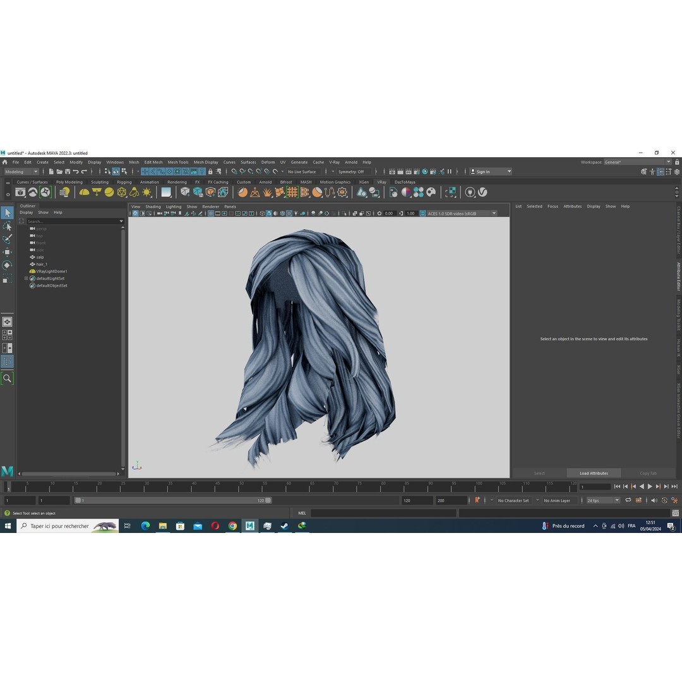Viewport: 682px width, 682px height.
Task: Activate the Lasso select tool
Action: tap(8, 226)
